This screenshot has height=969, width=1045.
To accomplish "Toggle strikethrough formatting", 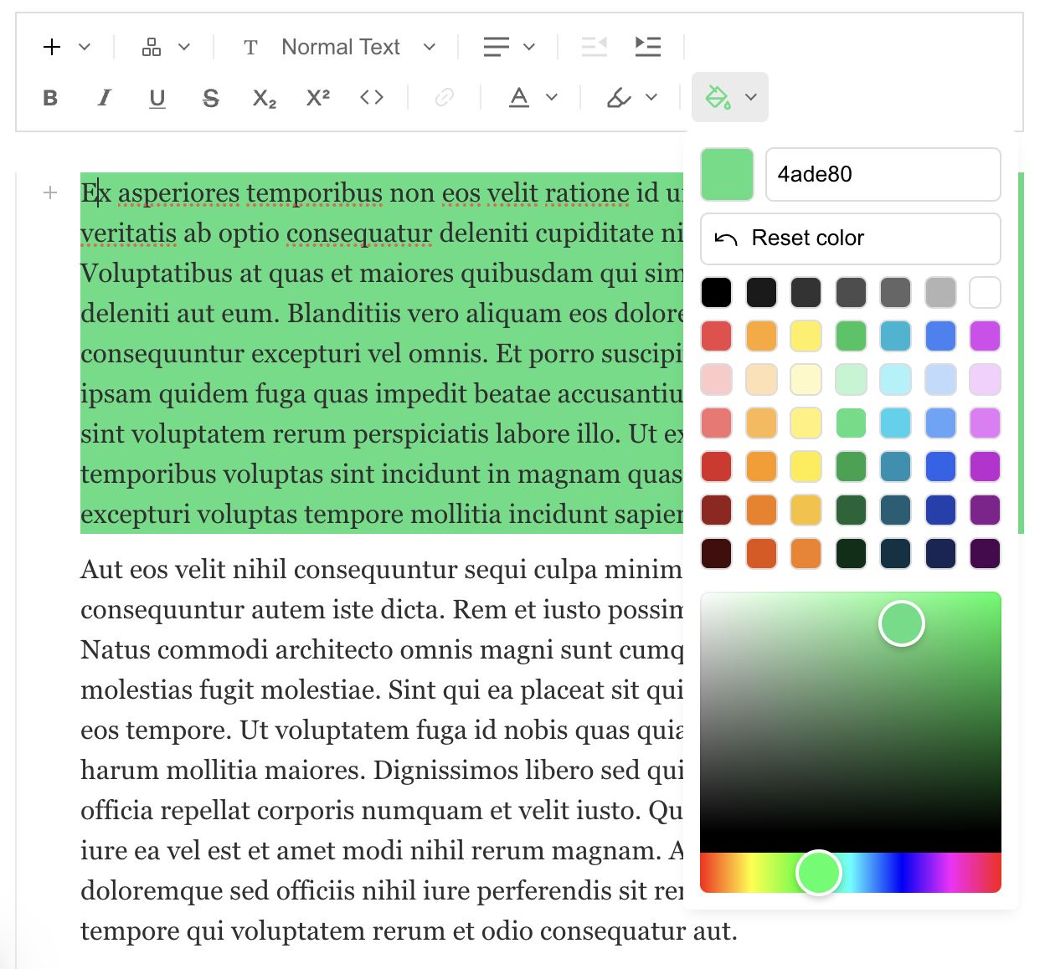I will pos(211,98).
